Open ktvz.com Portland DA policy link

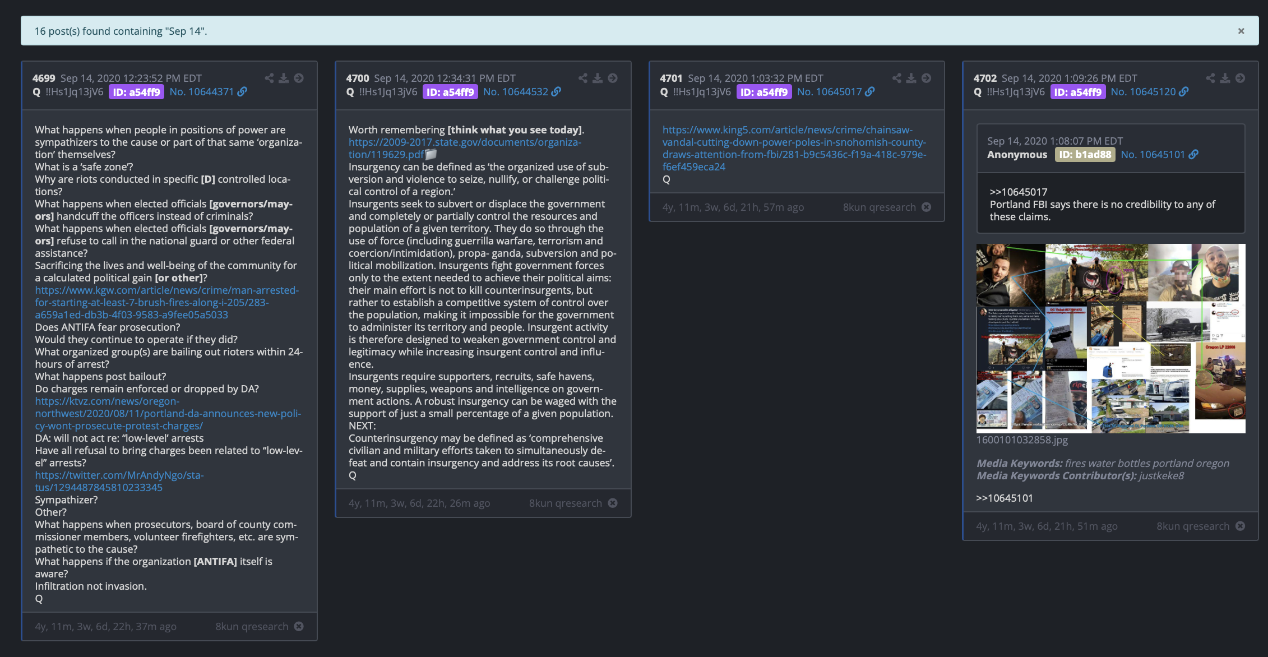coord(168,414)
